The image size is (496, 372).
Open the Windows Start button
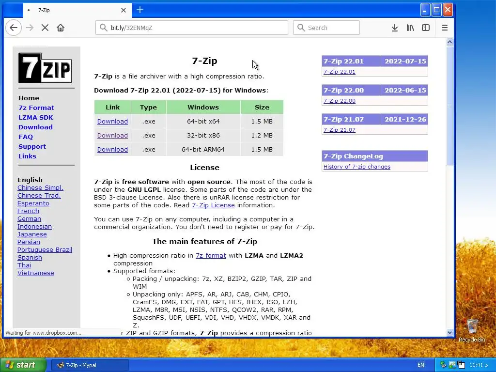coord(22,365)
